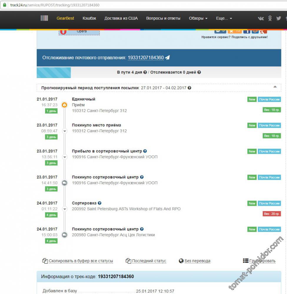Click the paper plane icon beside tracking number
The height and width of the screenshot is (294, 287).
click(167, 57)
